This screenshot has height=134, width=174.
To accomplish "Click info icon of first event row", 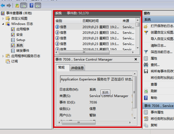I will tap(57, 27).
